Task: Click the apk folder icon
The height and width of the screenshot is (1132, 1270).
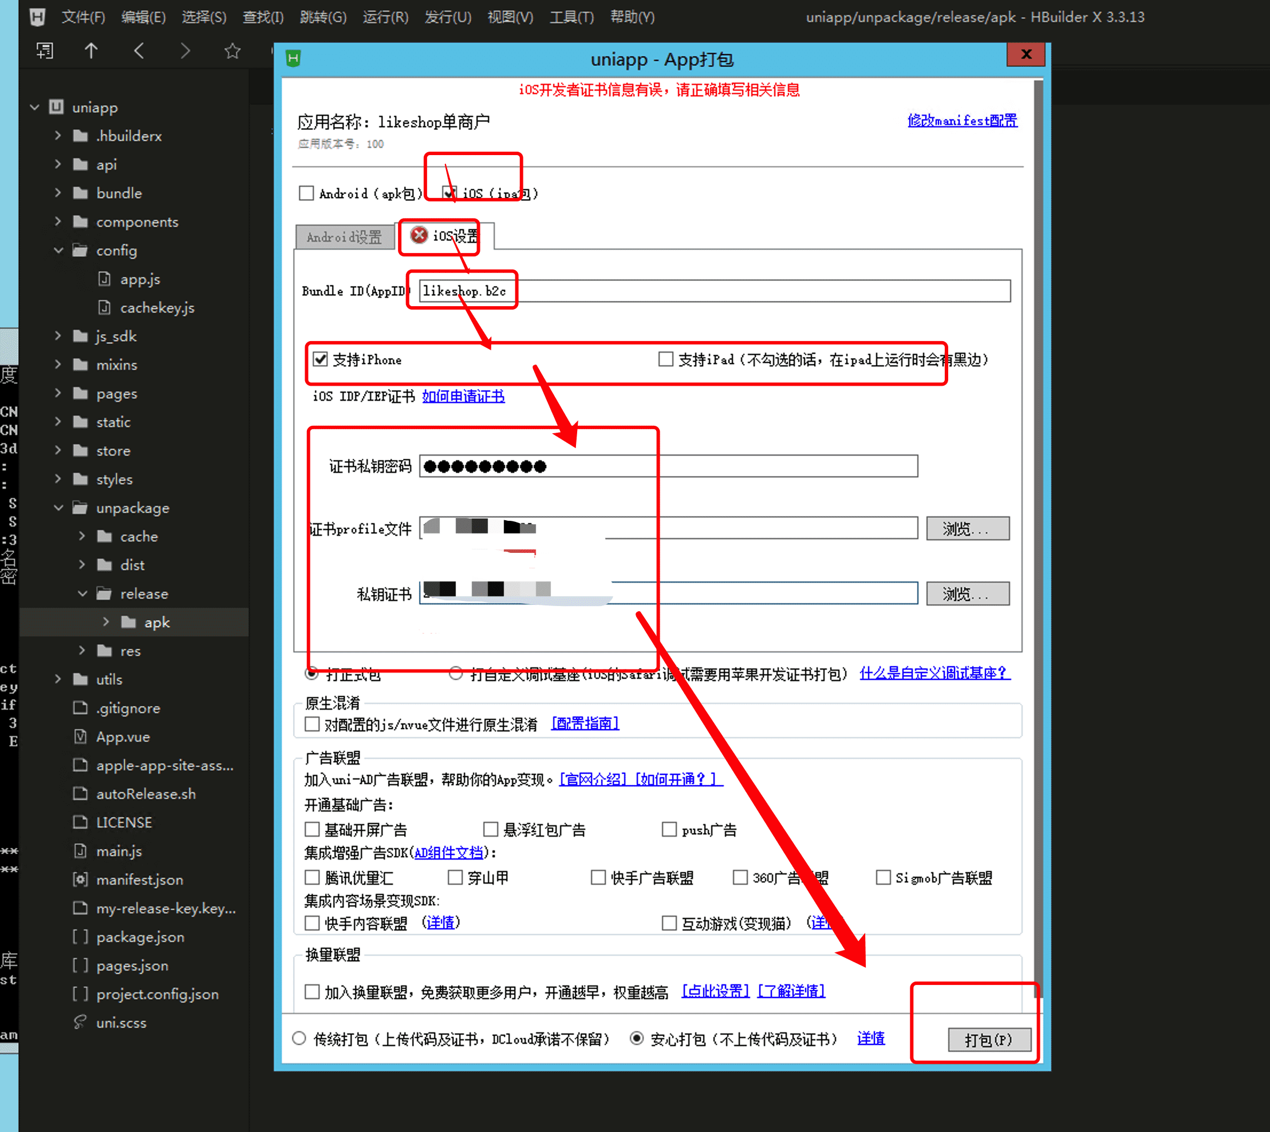Action: click(x=129, y=622)
